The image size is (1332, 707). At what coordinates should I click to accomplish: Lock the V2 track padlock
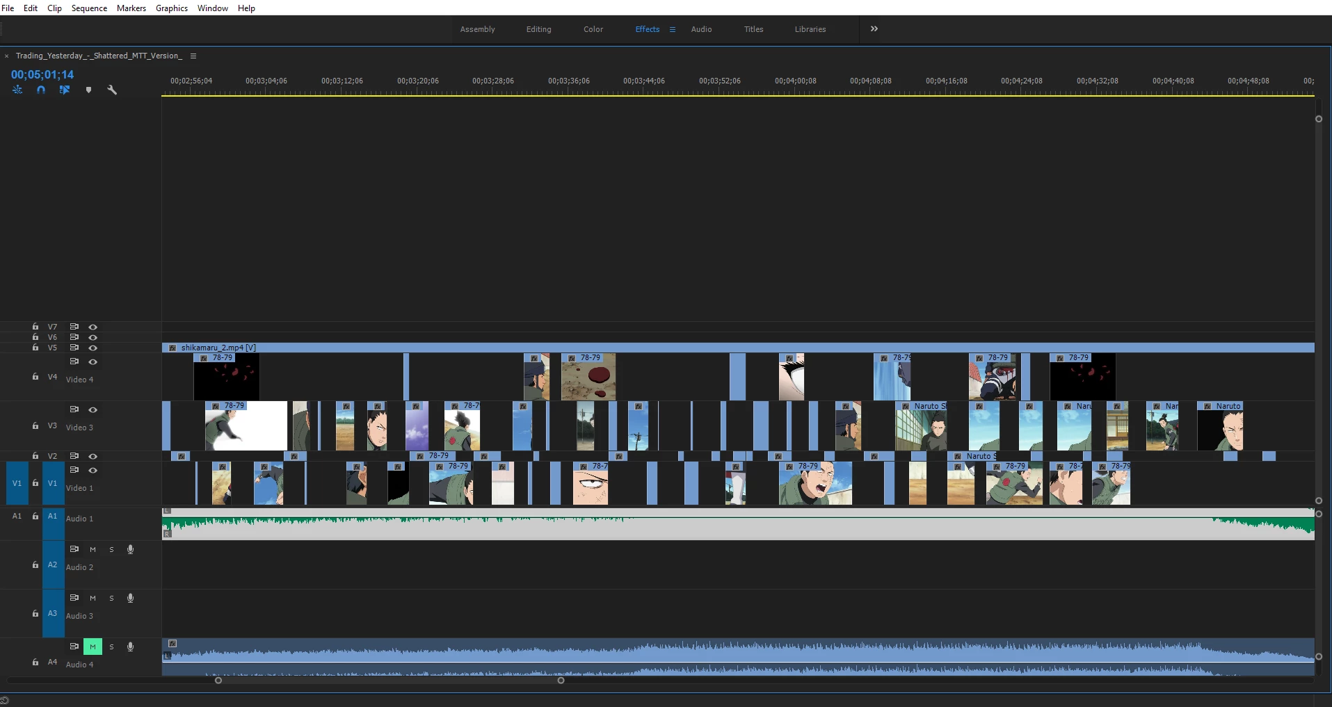click(x=35, y=456)
